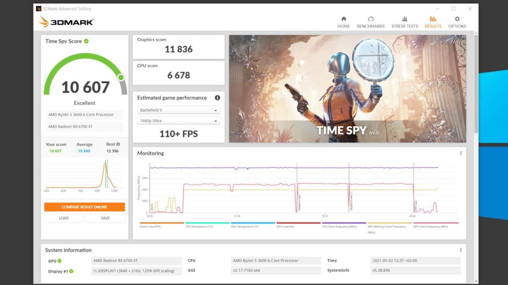Open the System information three-dot menu
The image size is (508, 285).
point(461,250)
